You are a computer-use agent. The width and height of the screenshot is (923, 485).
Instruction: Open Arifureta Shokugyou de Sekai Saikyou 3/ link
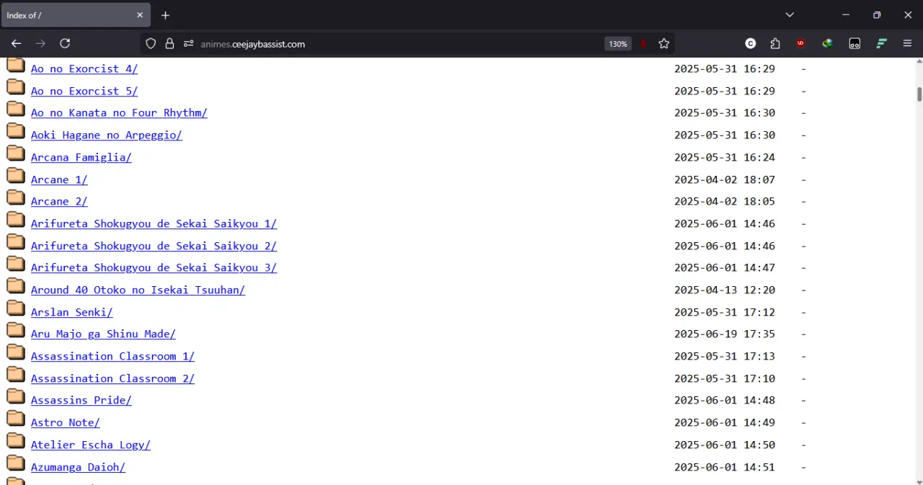click(154, 268)
